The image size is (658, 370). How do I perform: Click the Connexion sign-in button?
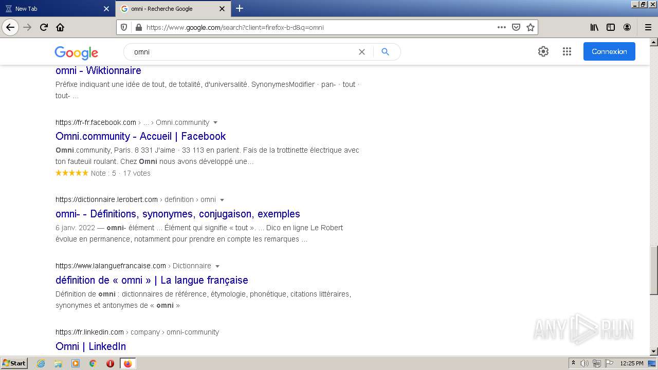[x=609, y=51]
